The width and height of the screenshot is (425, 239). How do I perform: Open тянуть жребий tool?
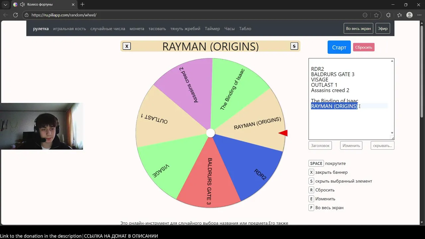pyautogui.click(x=185, y=29)
